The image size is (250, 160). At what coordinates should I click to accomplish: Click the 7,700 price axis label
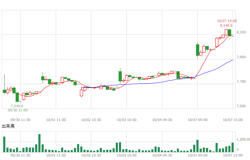[241, 82]
